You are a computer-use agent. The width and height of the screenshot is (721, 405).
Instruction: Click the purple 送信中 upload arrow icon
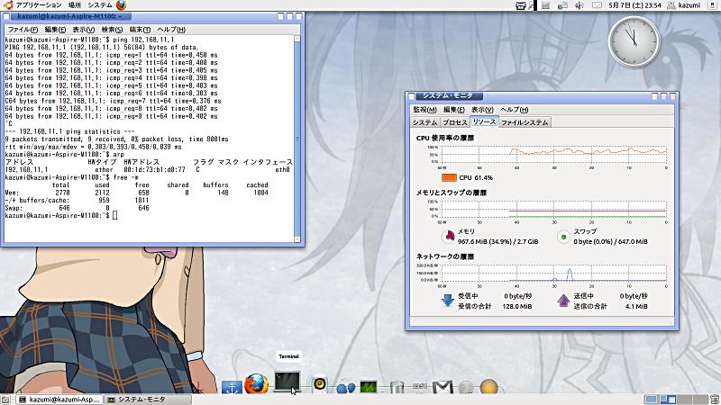coord(563,301)
